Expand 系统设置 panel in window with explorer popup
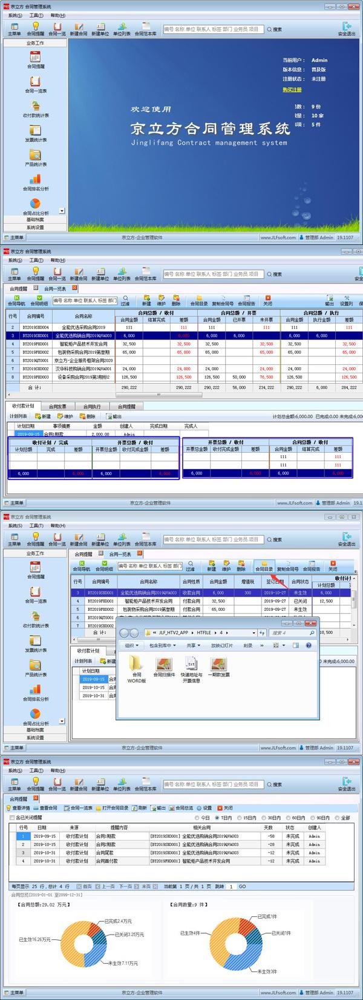Viewport: 363px width, 1000px height. (x=35, y=738)
